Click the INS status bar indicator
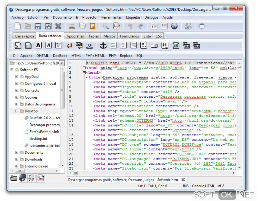Viewport: 257px width, 201px height. point(186,186)
